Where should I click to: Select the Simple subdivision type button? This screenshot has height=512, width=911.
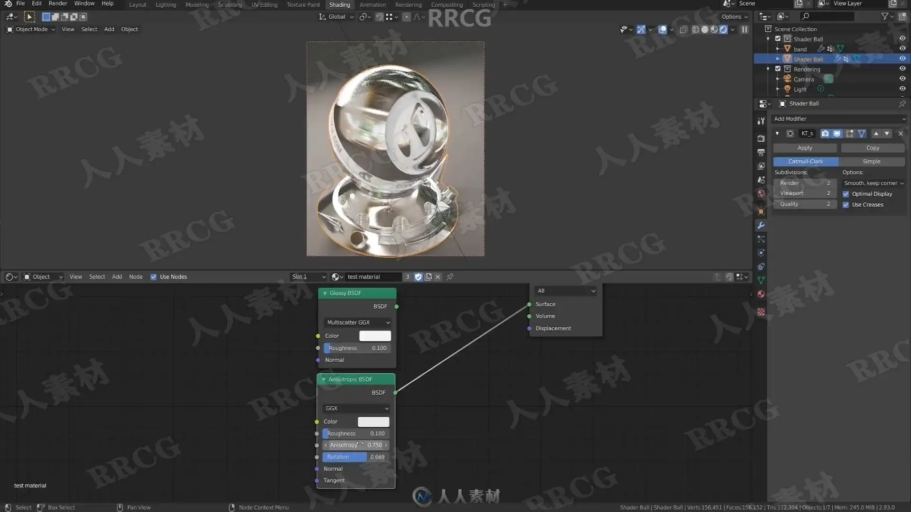pos(871,162)
